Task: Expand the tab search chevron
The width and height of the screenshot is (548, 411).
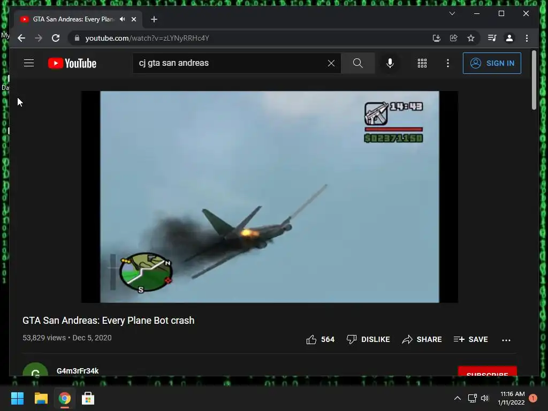Action: (452, 13)
